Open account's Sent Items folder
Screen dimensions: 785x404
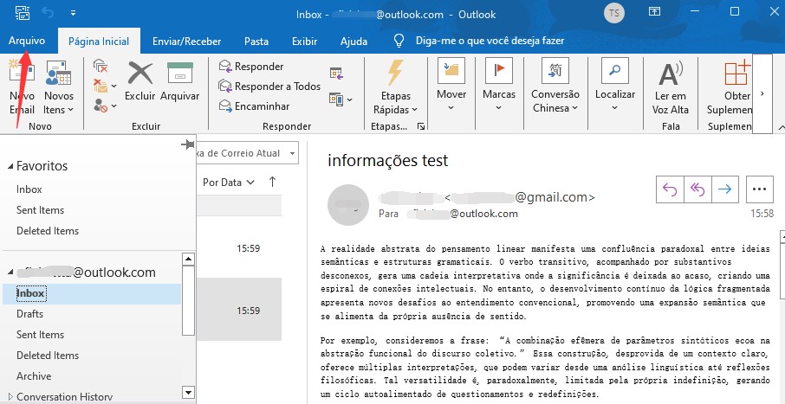[x=40, y=335]
